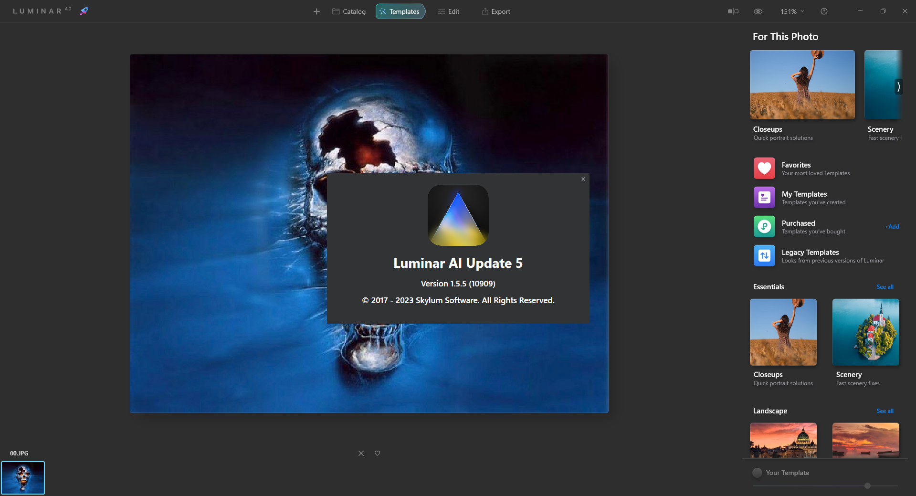Viewport: 916px width, 496px height.
Task: Click See all for Essentials
Action: point(885,287)
